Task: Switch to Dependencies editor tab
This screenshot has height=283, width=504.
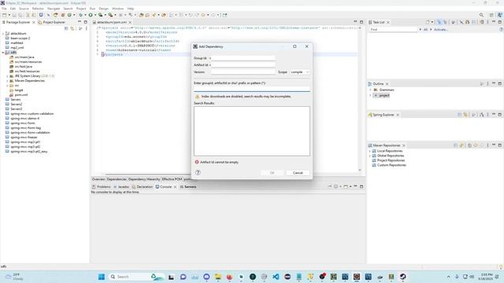Action: click(117, 179)
